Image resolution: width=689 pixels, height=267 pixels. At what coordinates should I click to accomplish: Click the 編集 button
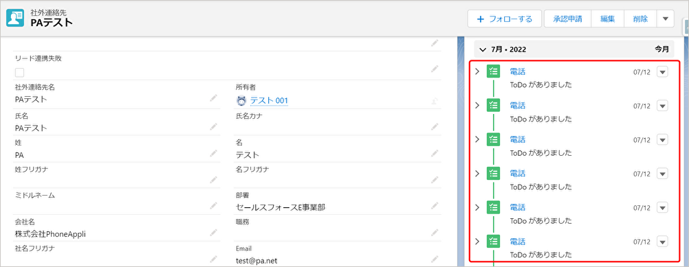coord(608,19)
